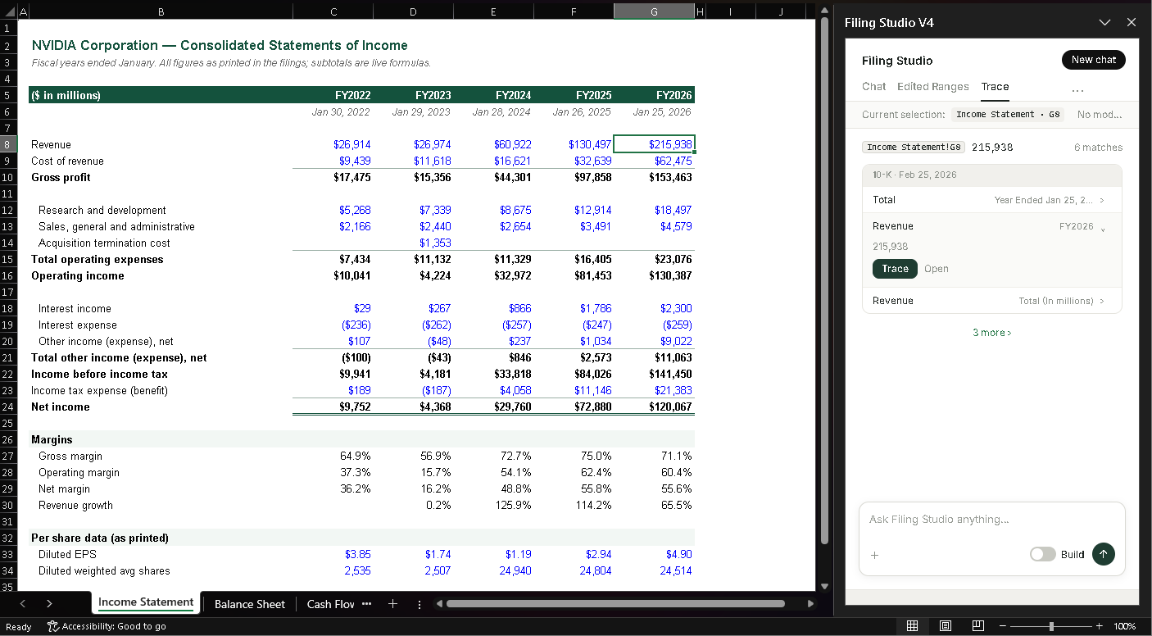
Task: Select FY2026 Revenue cell $215,938
Action: click(654, 144)
